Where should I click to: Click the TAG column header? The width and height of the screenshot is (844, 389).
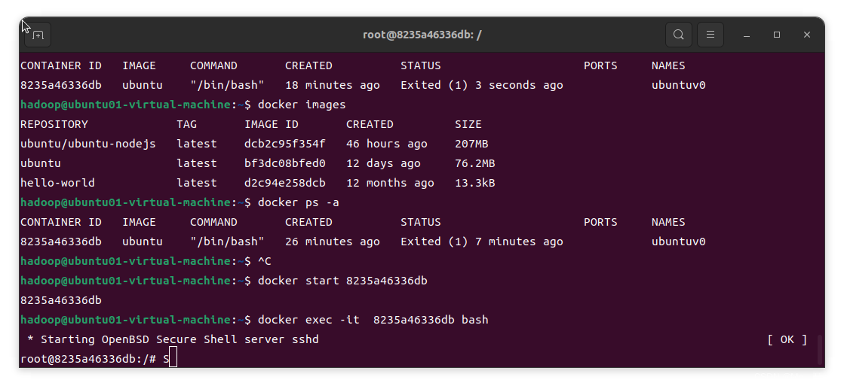tap(187, 124)
